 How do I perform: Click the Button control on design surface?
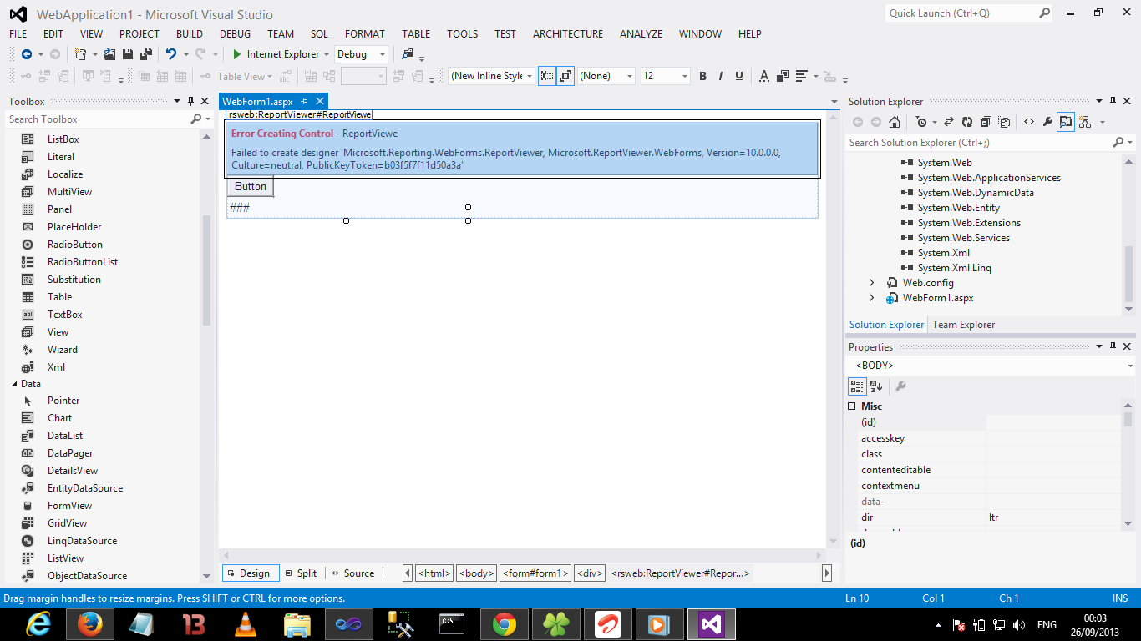tap(250, 187)
